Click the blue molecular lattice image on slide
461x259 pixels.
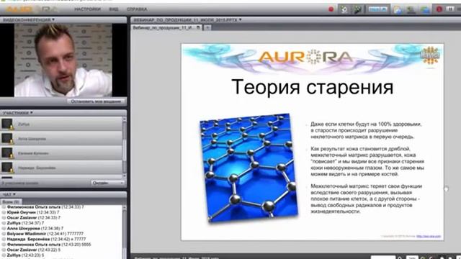(x=249, y=168)
